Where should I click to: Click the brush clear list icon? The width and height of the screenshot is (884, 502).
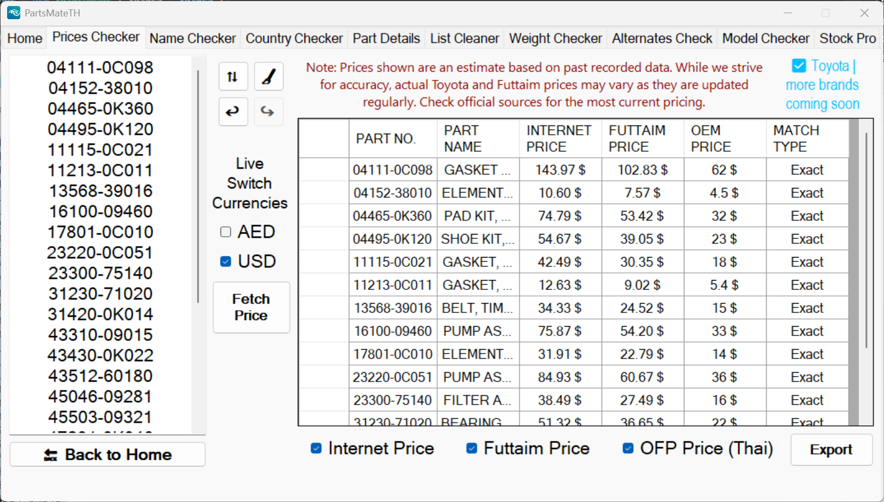268,77
